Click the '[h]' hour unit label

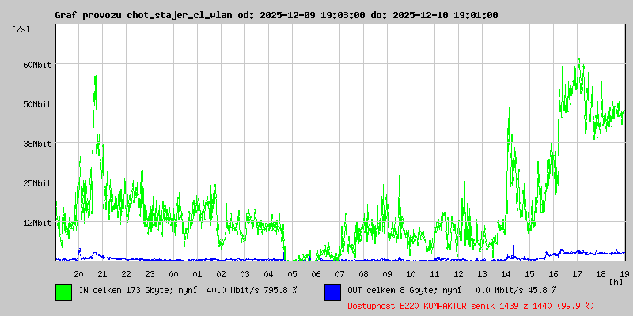[616, 281]
